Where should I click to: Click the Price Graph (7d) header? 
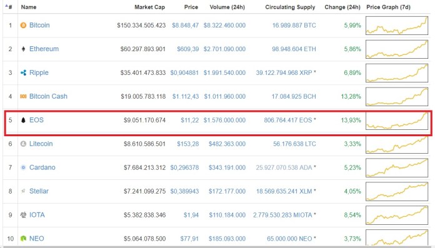(x=388, y=7)
